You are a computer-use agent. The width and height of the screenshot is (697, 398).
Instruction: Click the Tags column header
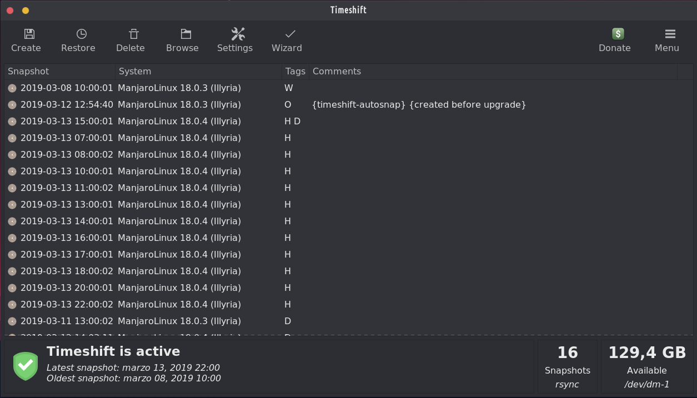tap(295, 72)
